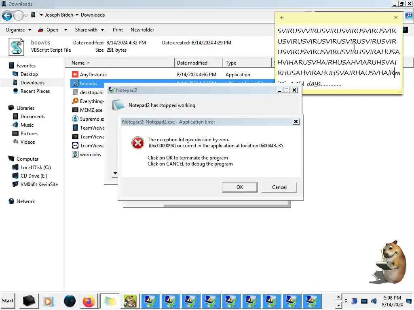Click the Back arrow in Explorer
The height and width of the screenshot is (310, 414).
(7, 16)
